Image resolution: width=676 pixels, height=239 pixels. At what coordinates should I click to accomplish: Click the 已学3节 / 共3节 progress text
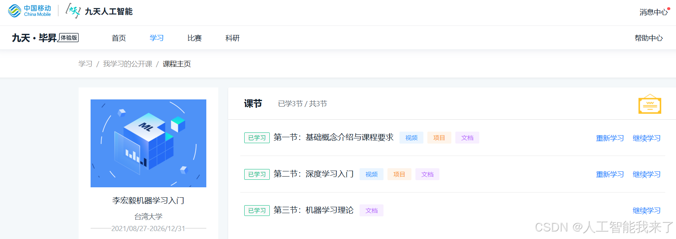(x=302, y=103)
